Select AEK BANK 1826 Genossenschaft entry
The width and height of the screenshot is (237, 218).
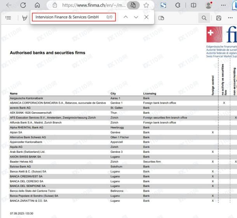(31, 113)
